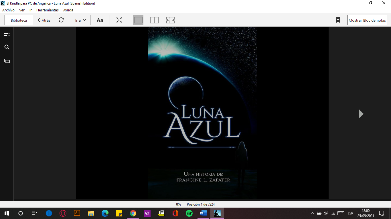Open the Ir menu

pyautogui.click(x=31, y=10)
